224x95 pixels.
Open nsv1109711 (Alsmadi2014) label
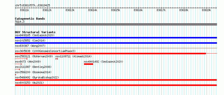tap(73, 56)
